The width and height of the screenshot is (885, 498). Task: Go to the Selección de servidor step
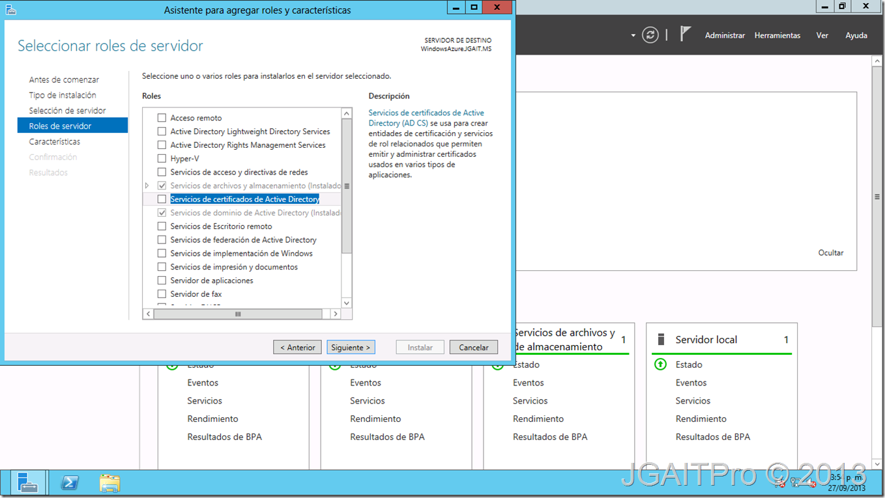pyautogui.click(x=67, y=111)
